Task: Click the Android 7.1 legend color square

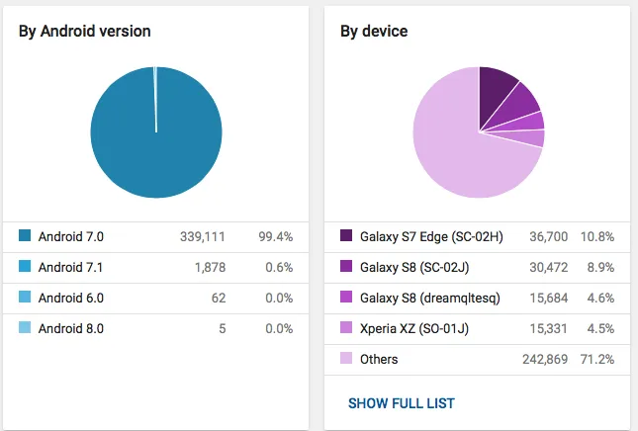Action: (25, 267)
